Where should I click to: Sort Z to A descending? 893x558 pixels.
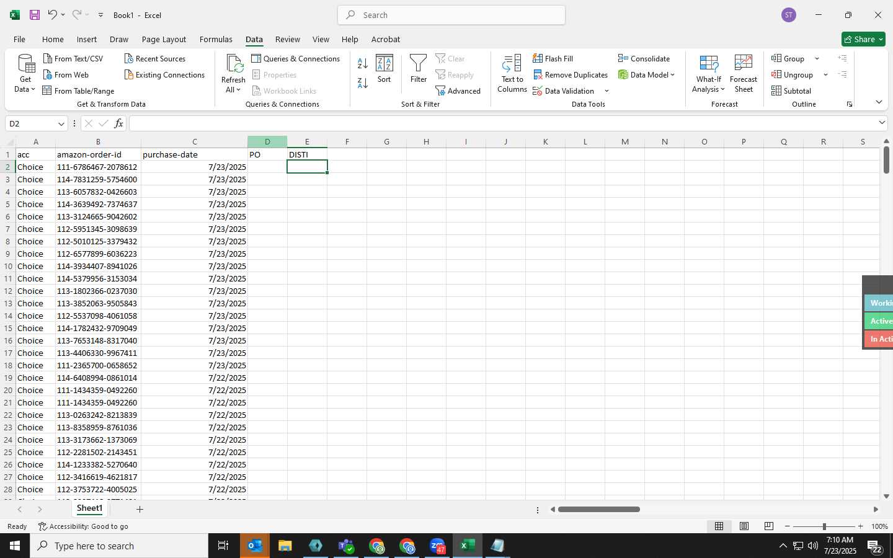click(363, 82)
